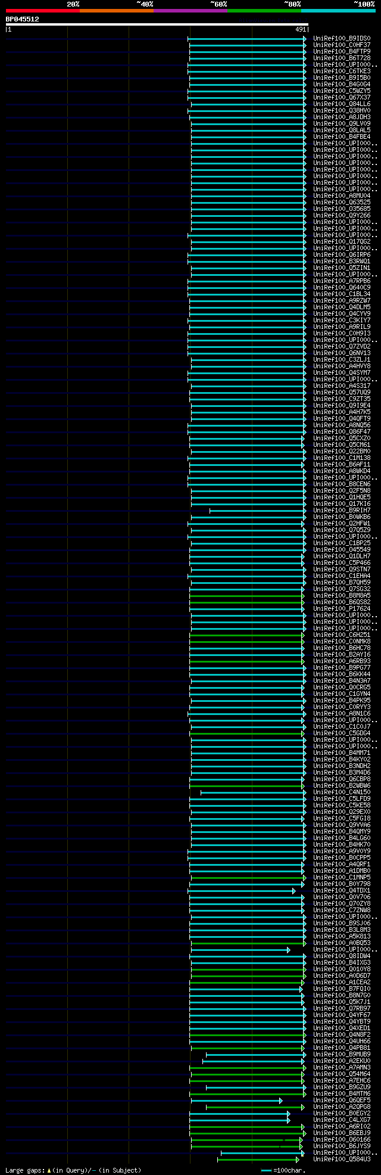Select the UniRef100_Q38HV0 entry
This screenshot has width=381, height=1175.
coord(342,111)
